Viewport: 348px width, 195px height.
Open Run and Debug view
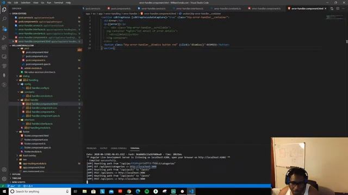tap(4, 38)
